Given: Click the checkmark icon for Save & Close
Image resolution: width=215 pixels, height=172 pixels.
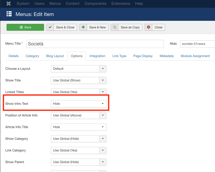Looking at the screenshot, I should point(50,27).
